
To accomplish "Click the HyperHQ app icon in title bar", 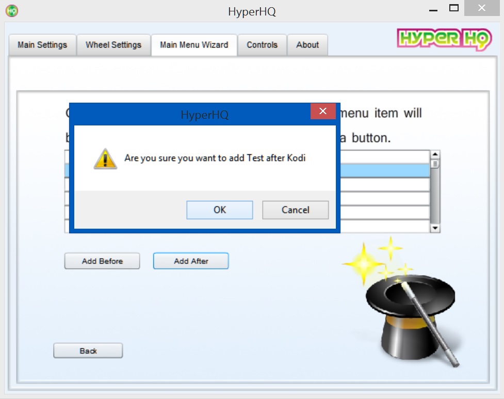I will point(12,10).
